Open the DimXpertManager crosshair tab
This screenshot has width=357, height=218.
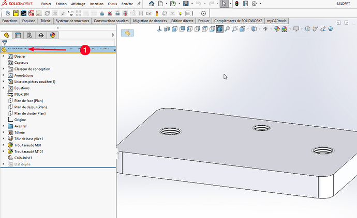tap(41, 35)
